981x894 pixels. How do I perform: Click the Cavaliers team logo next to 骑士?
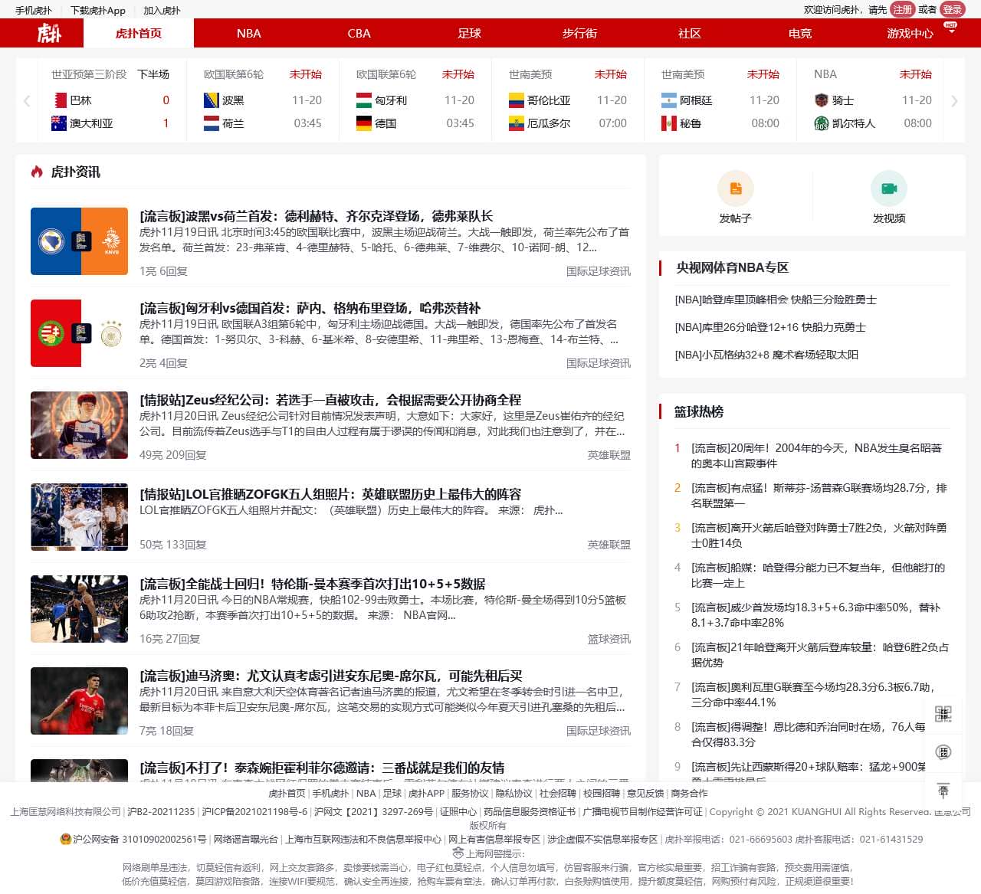click(x=822, y=100)
